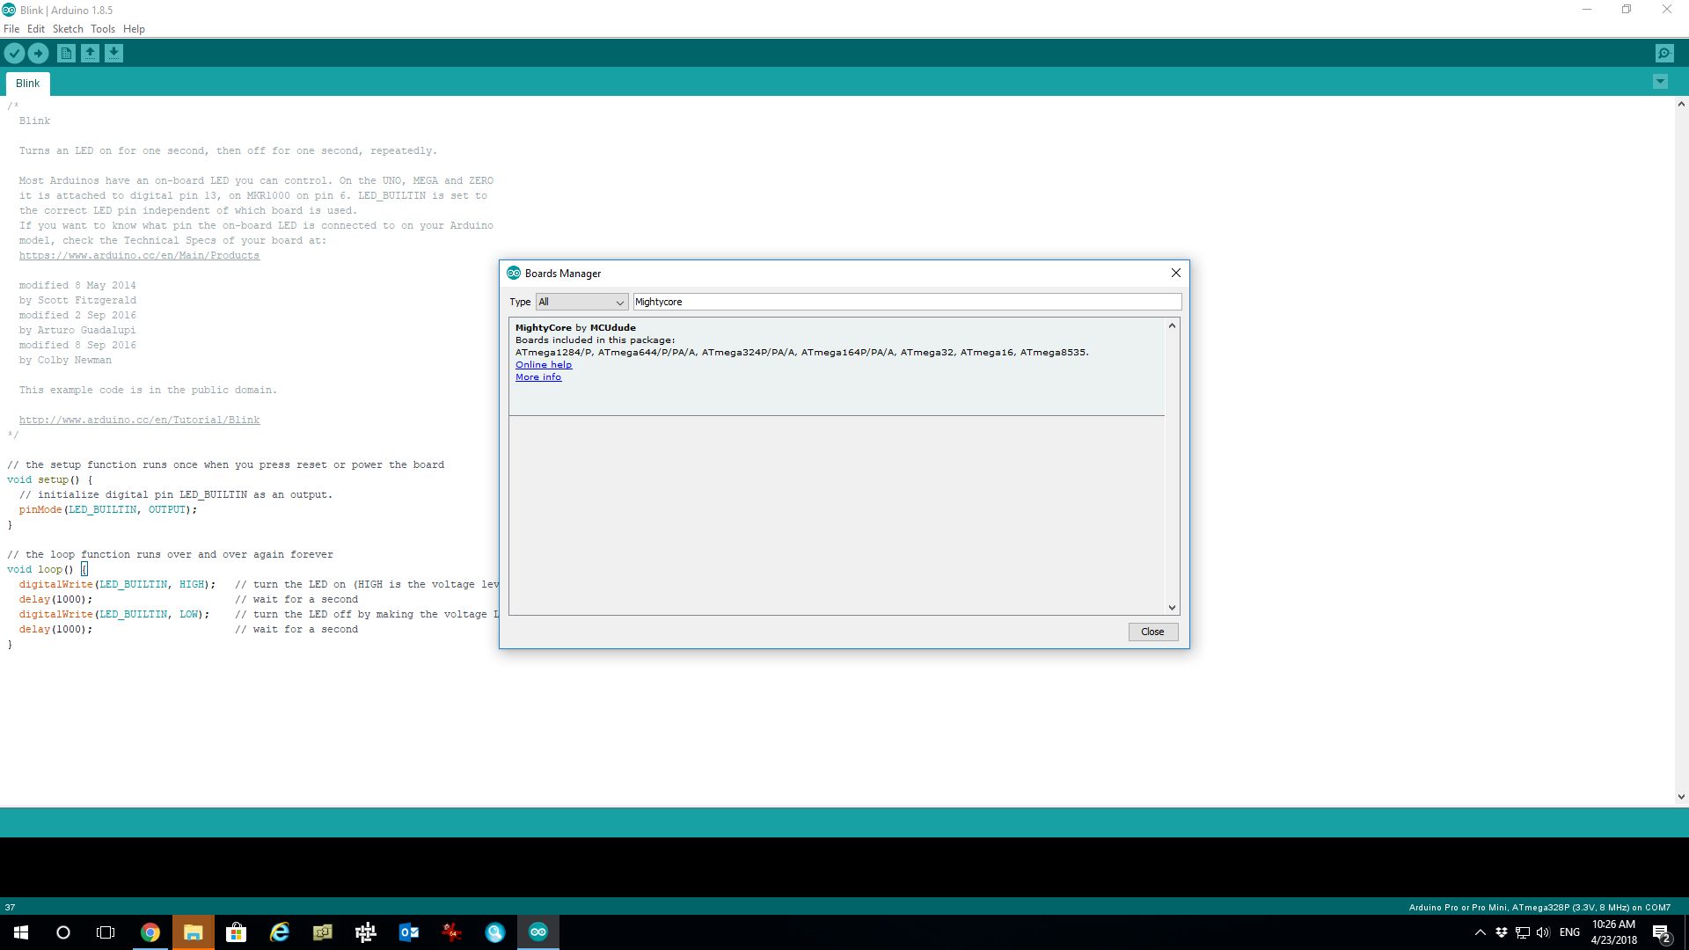Open the Tools menu
This screenshot has width=1689, height=950.
[x=102, y=29]
